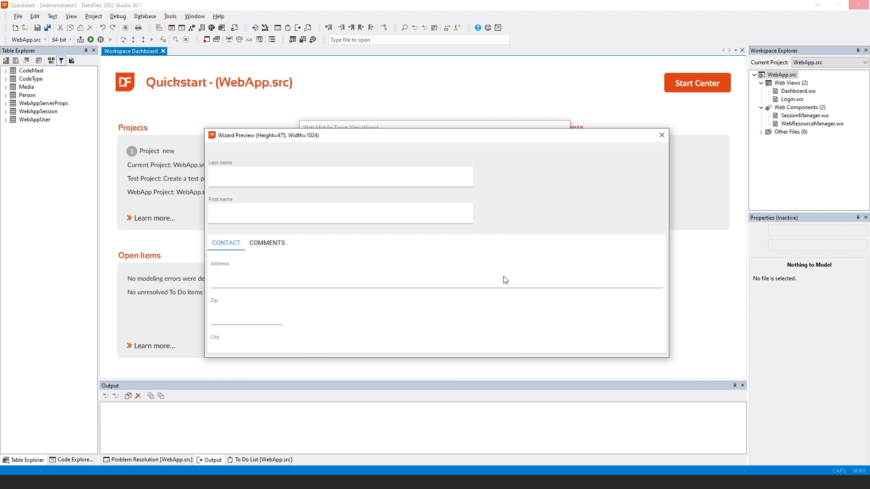Toggle the filter funnel in Table Explorer
Image resolution: width=870 pixels, height=489 pixels.
click(61, 61)
